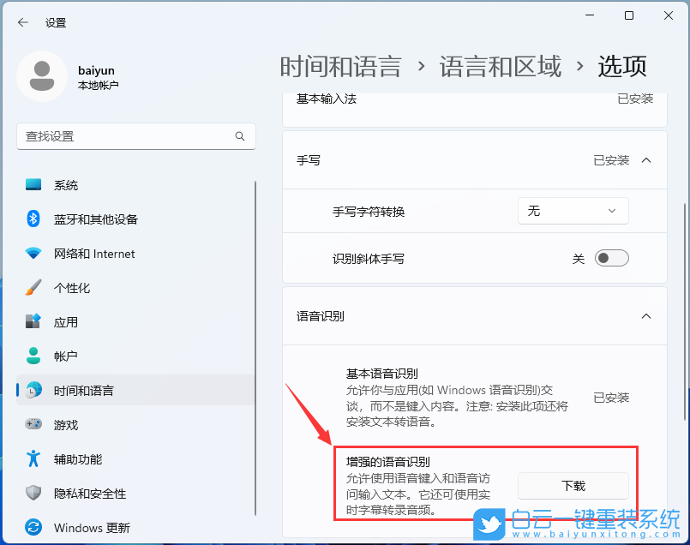
Task: Click the Wi-Fi icon for 网络和 Internet
Action: tap(33, 254)
